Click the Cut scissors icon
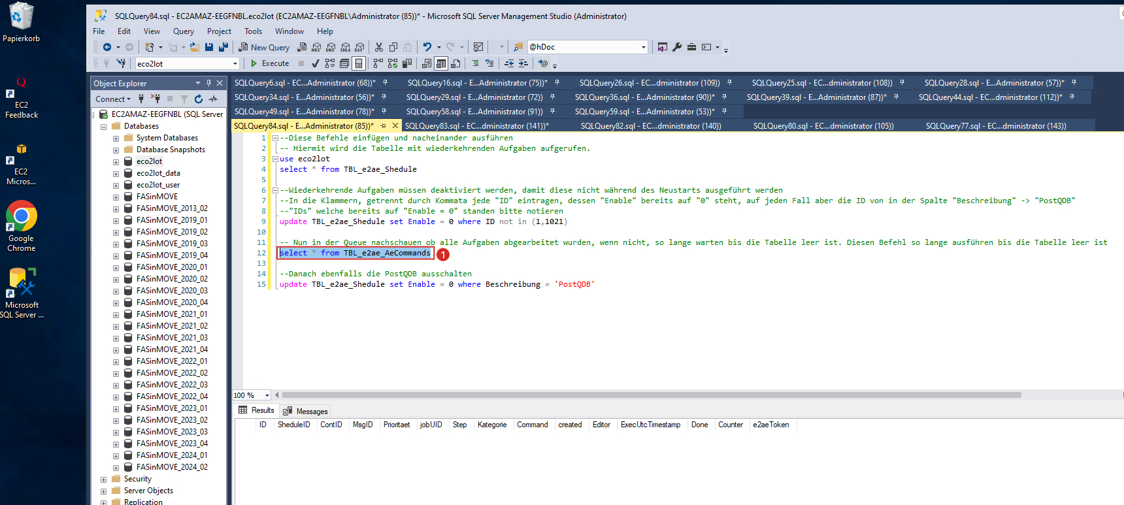The height and width of the screenshot is (505, 1124). click(x=379, y=47)
